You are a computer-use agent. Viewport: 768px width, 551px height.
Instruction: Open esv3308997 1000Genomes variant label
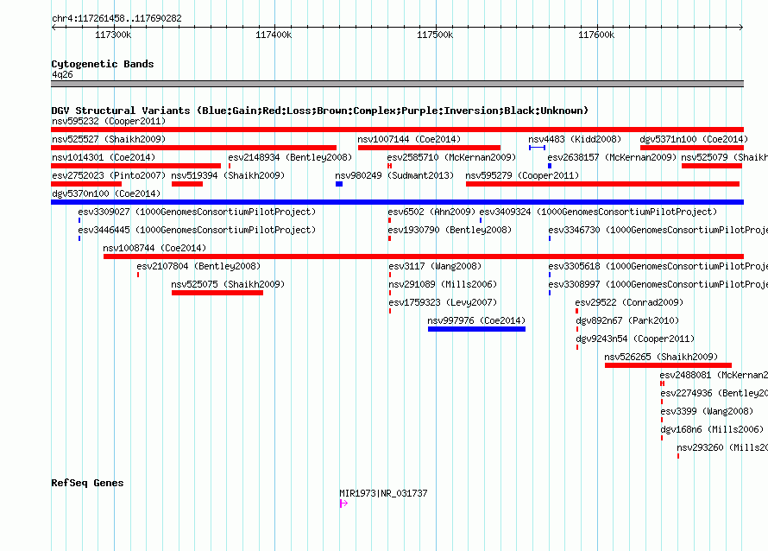pos(658,284)
